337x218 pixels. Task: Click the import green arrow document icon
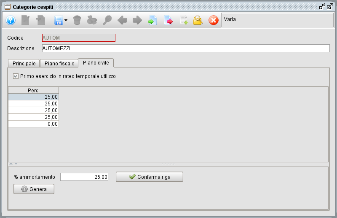click(152, 20)
